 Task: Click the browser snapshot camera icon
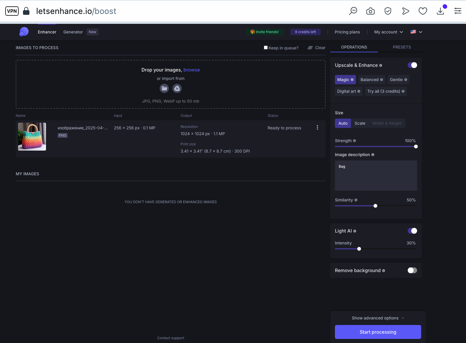tap(370, 11)
